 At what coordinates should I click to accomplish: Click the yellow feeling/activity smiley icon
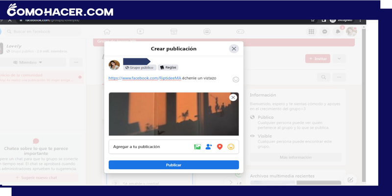point(231,147)
